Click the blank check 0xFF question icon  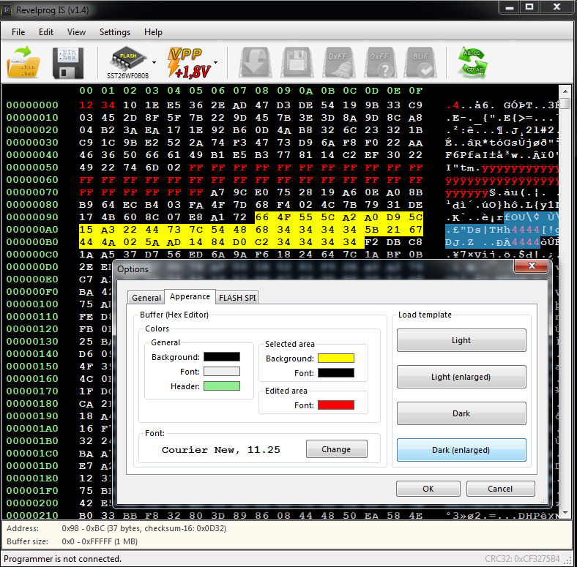pyautogui.click(x=379, y=62)
